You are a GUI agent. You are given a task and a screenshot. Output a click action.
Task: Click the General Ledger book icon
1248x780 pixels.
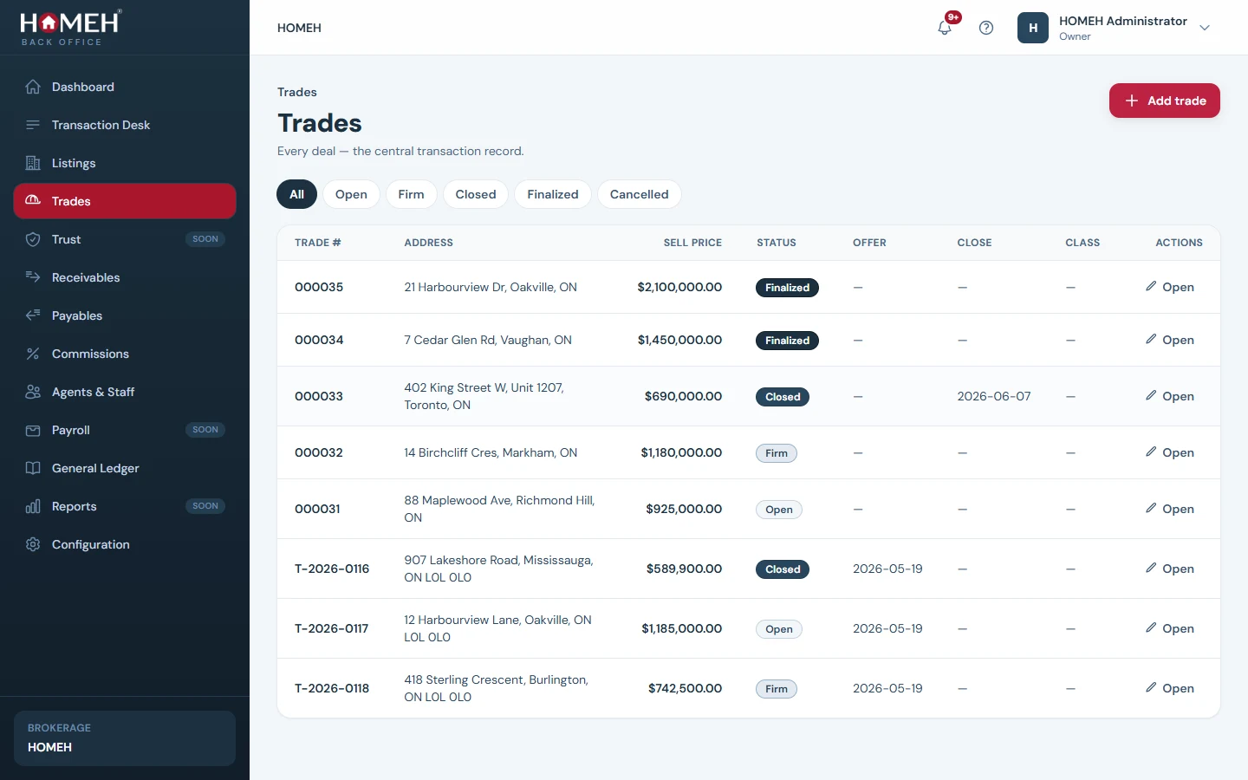(33, 468)
